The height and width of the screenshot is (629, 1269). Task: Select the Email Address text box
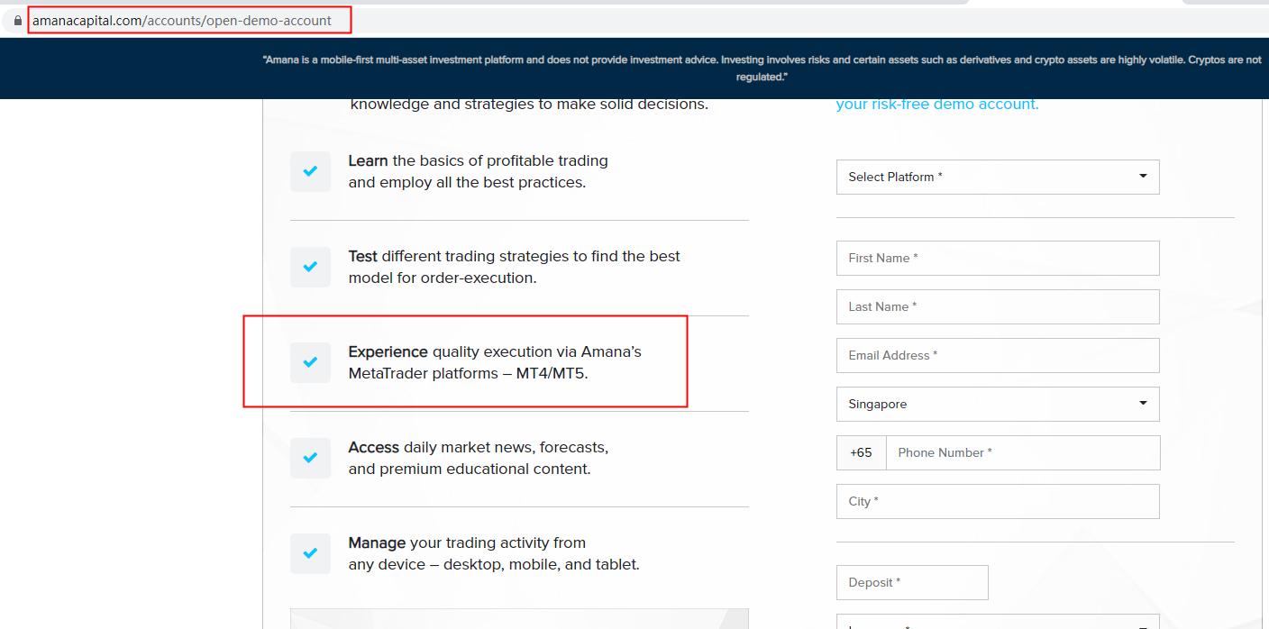pos(997,355)
